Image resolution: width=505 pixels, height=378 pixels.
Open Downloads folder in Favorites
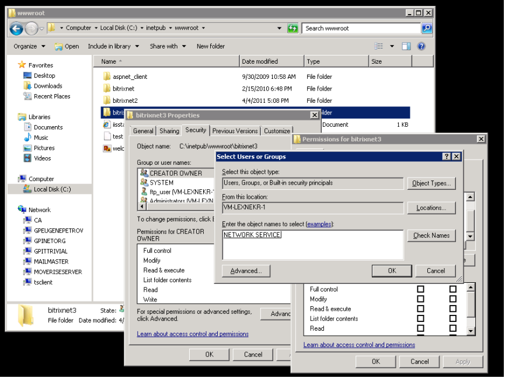click(48, 86)
